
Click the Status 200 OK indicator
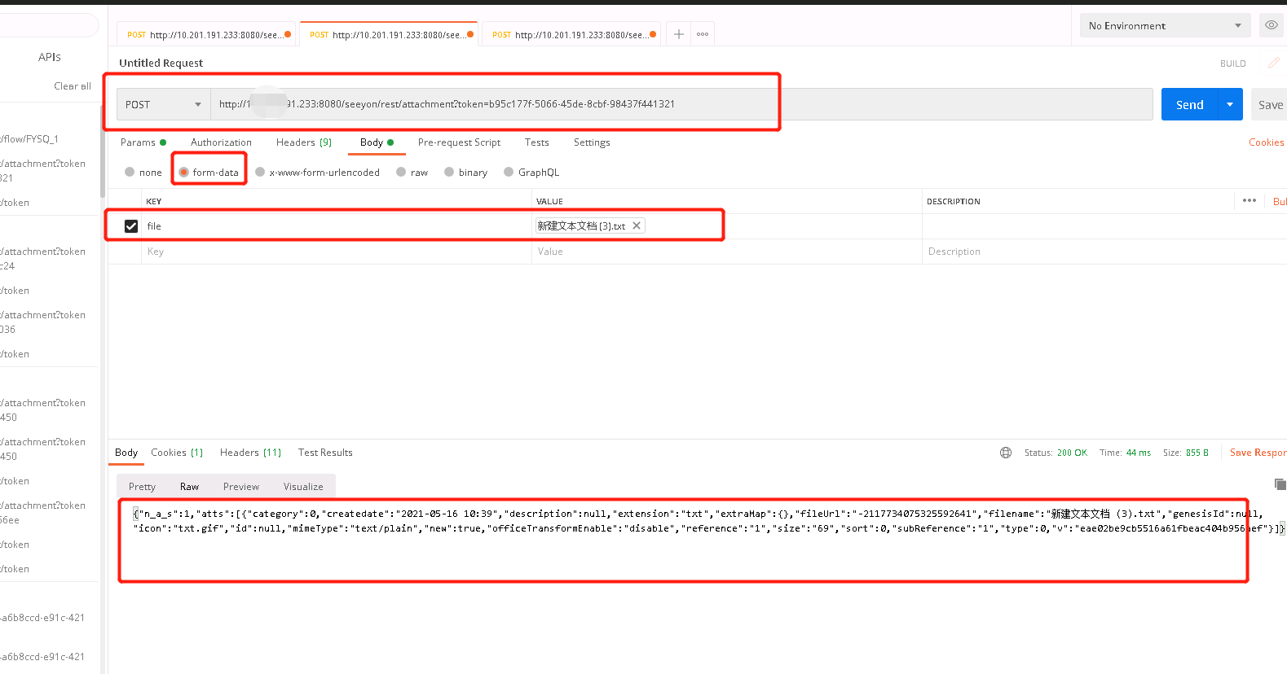pos(1056,453)
